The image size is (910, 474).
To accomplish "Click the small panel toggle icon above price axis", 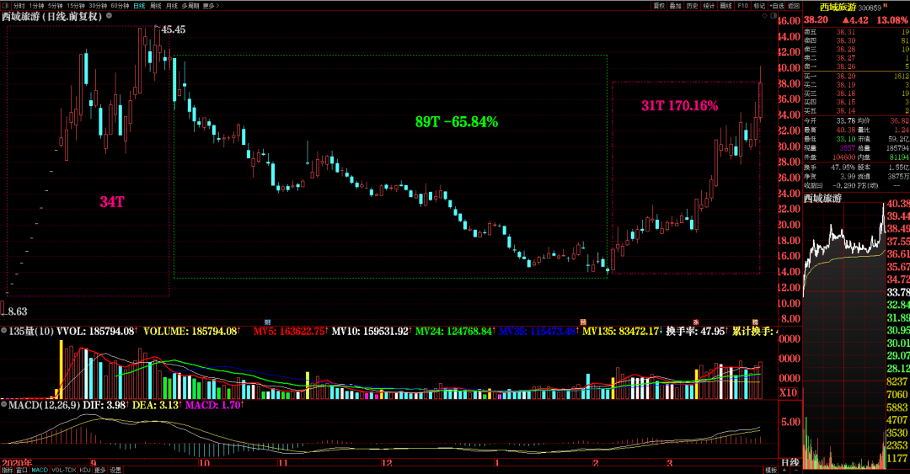I will click(x=773, y=16).
